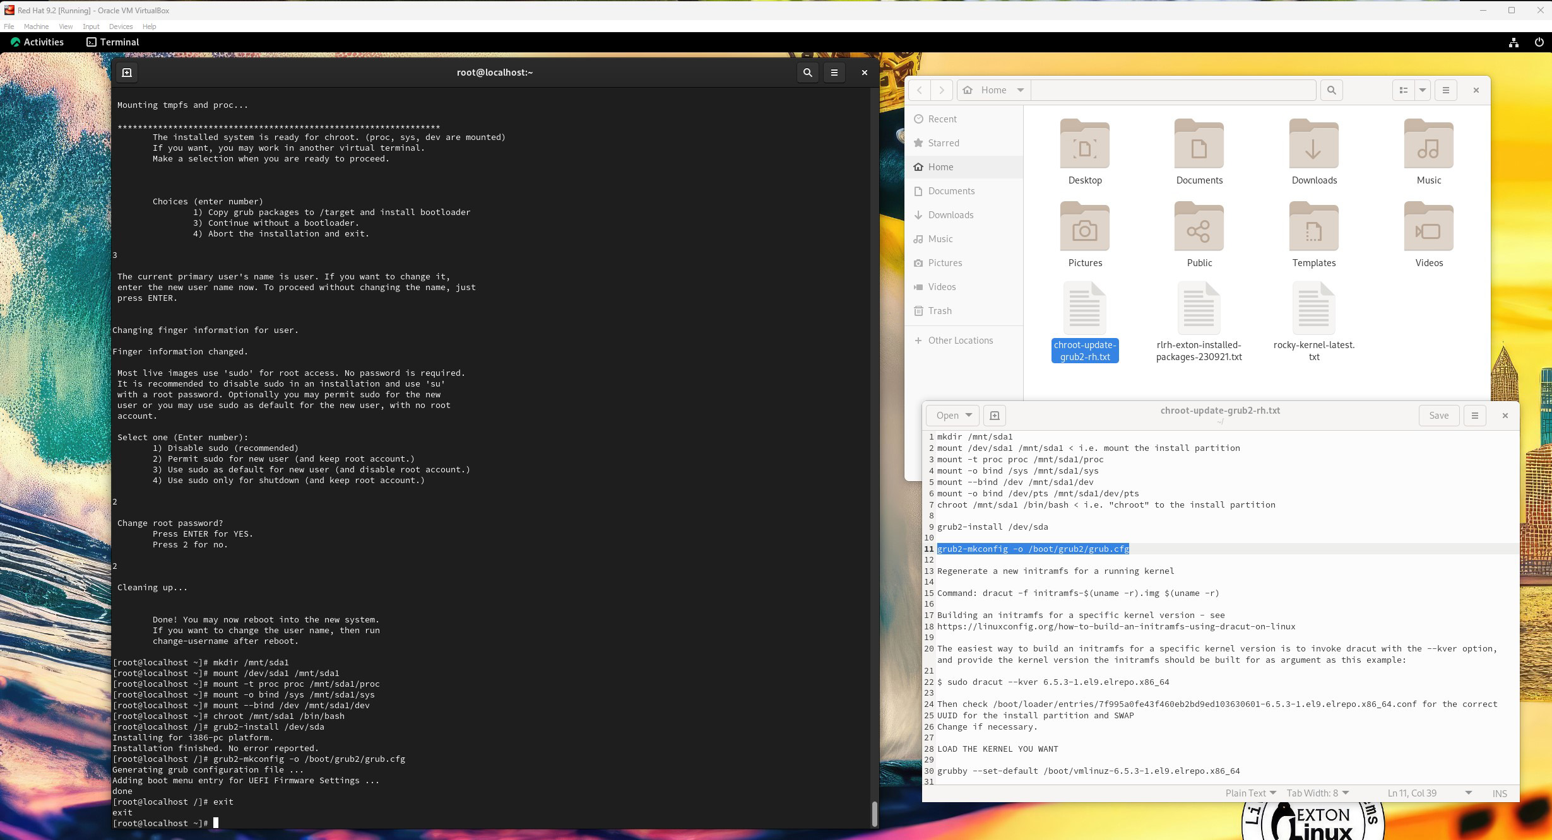
Task: Click the terminal prompt cursor line
Action: [165, 824]
